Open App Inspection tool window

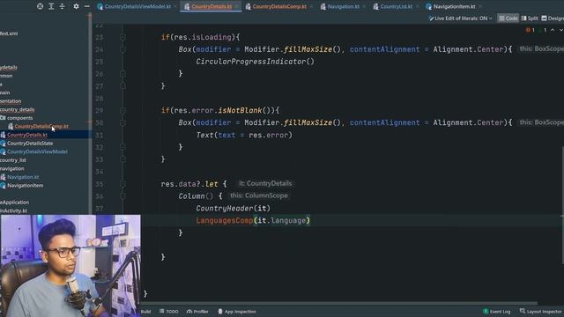237,312
